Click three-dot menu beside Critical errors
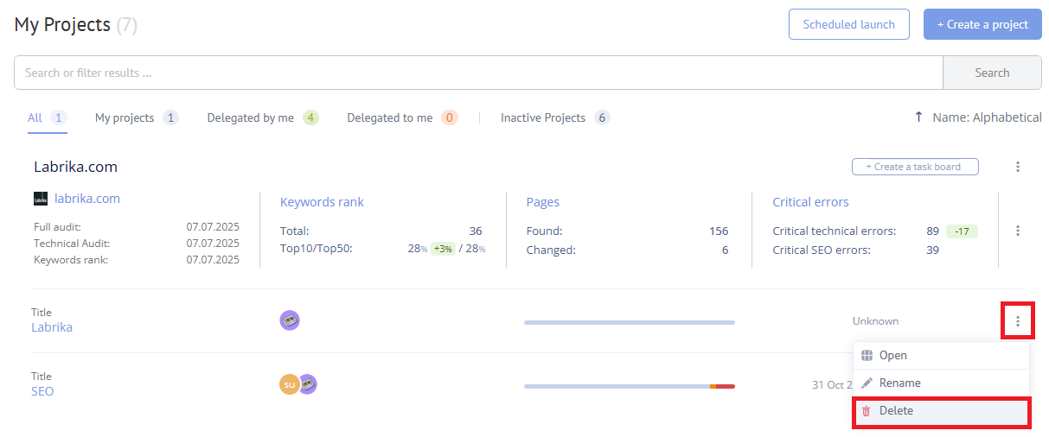This screenshot has height=437, width=1049. point(1018,231)
